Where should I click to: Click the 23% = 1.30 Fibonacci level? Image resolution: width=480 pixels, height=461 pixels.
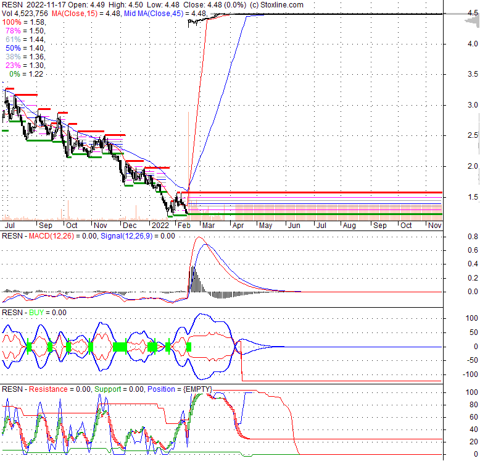[x=25, y=65]
